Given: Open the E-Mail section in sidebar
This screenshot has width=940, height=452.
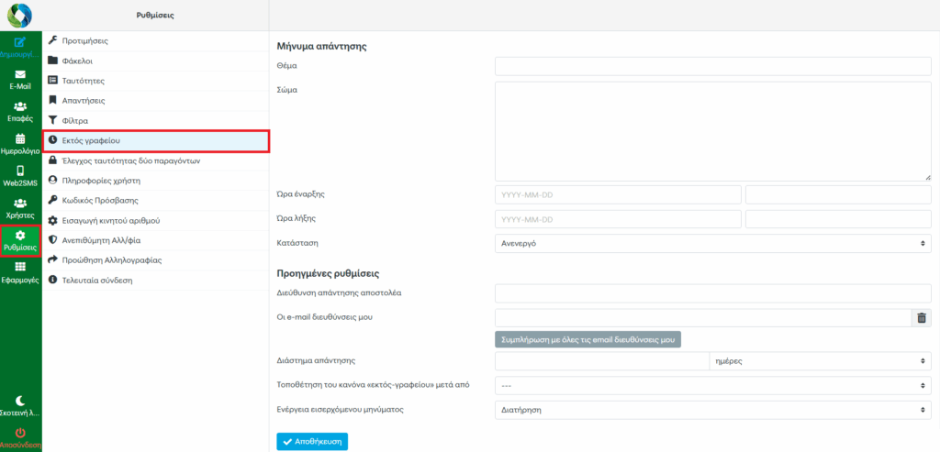Looking at the screenshot, I should click(x=20, y=79).
